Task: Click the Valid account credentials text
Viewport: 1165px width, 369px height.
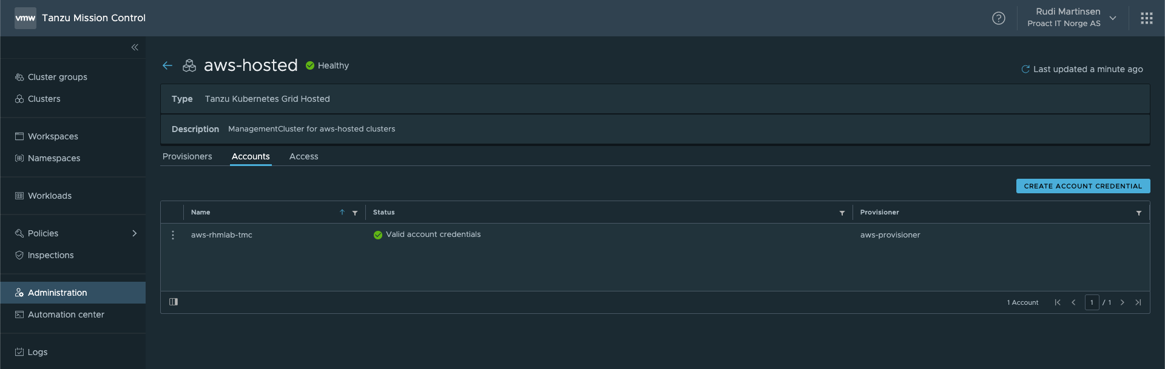Action: click(x=433, y=234)
